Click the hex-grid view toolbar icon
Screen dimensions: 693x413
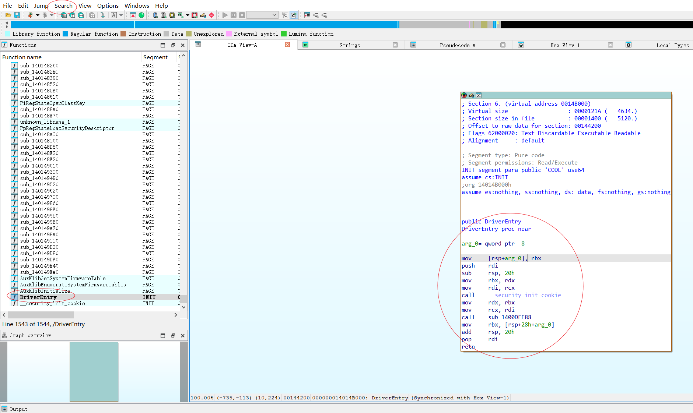point(64,15)
